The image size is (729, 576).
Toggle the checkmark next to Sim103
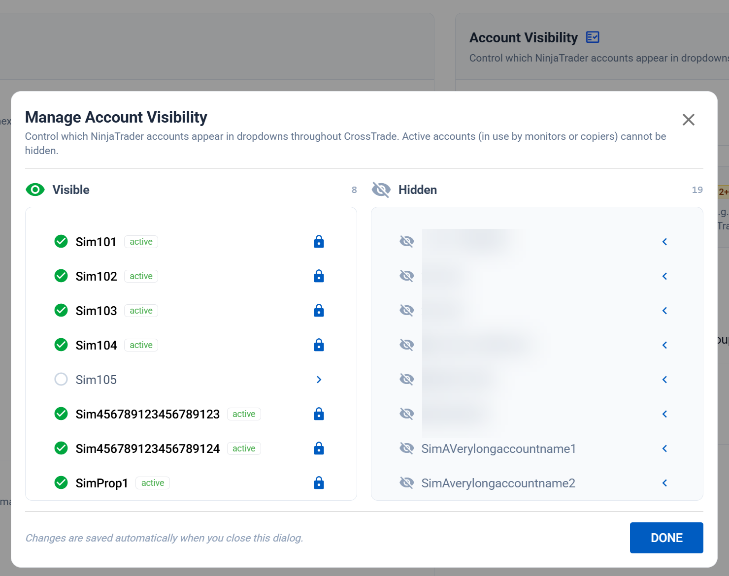click(61, 310)
